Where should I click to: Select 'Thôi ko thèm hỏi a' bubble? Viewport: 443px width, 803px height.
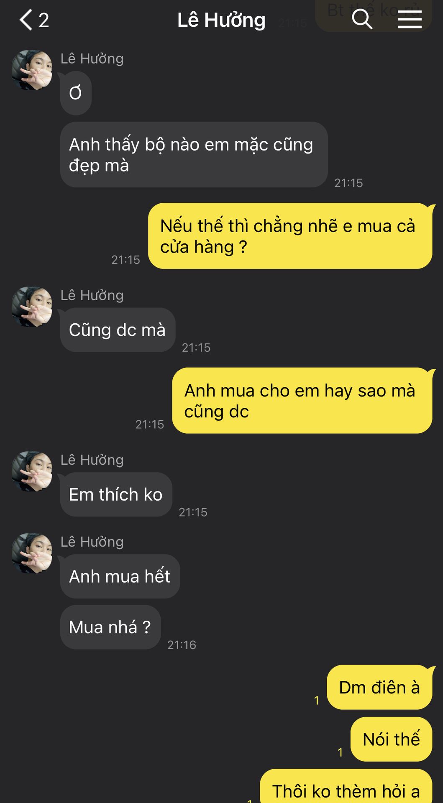pyautogui.click(x=346, y=786)
